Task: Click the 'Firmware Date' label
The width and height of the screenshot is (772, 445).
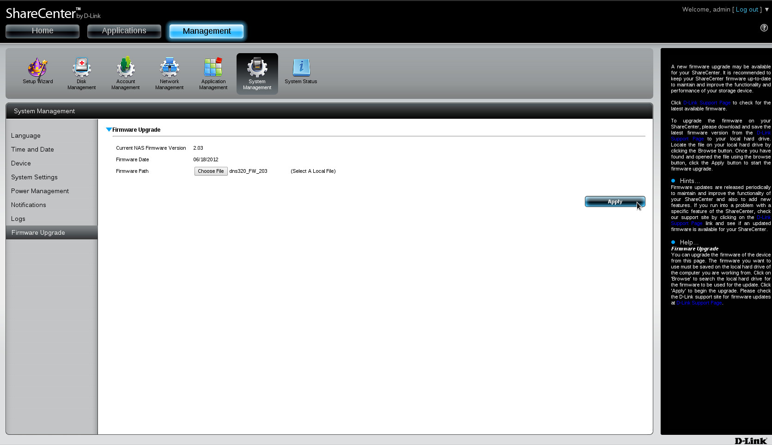Action: (133, 159)
